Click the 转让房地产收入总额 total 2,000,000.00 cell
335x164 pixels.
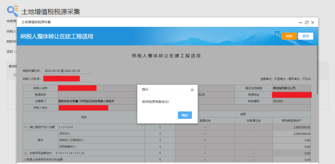[x=292, y=127]
